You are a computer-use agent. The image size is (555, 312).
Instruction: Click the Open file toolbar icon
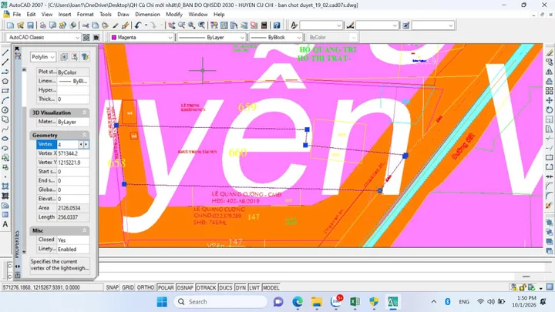[x=21, y=25]
